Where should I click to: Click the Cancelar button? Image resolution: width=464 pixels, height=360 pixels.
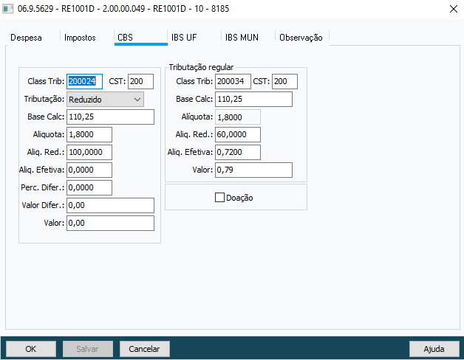pyautogui.click(x=144, y=349)
